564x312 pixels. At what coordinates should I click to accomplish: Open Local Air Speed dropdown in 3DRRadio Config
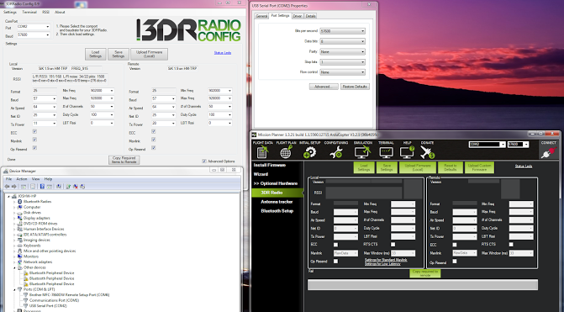[45, 107]
